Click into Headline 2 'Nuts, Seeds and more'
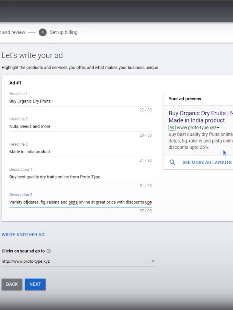 click(80, 126)
